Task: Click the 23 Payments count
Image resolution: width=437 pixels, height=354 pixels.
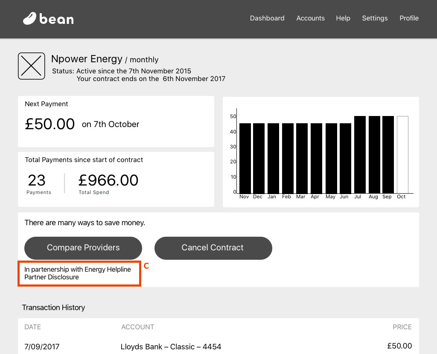Action: tap(37, 180)
